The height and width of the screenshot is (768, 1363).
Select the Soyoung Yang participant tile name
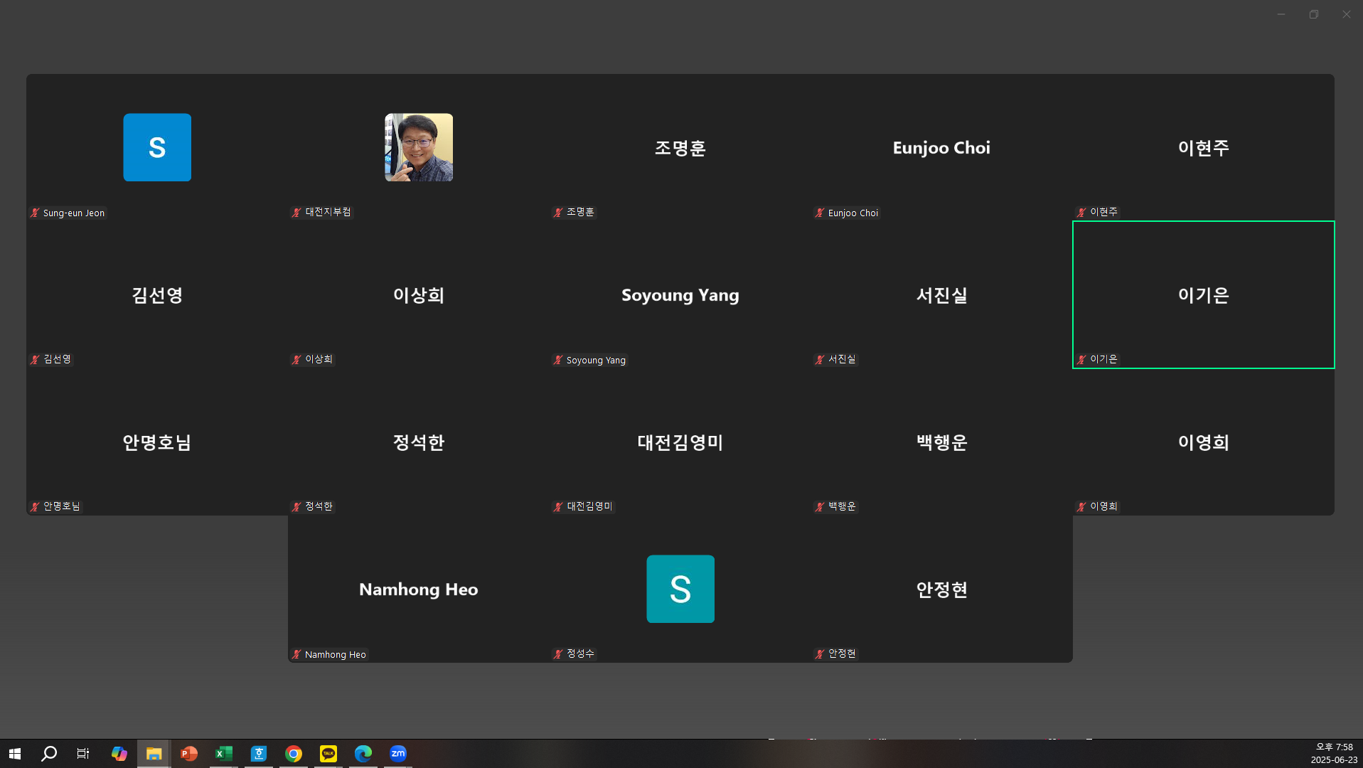tap(680, 295)
